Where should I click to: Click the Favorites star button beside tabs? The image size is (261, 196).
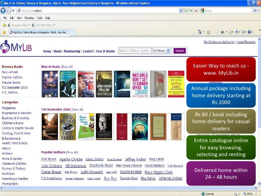(4, 32)
